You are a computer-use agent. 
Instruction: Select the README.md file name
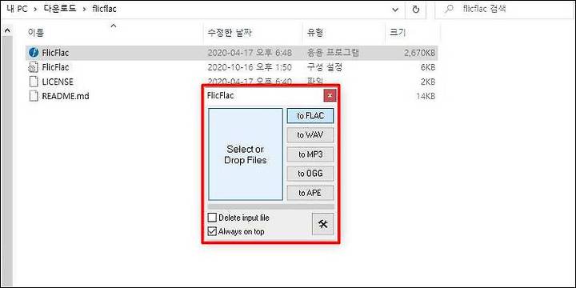66,96
